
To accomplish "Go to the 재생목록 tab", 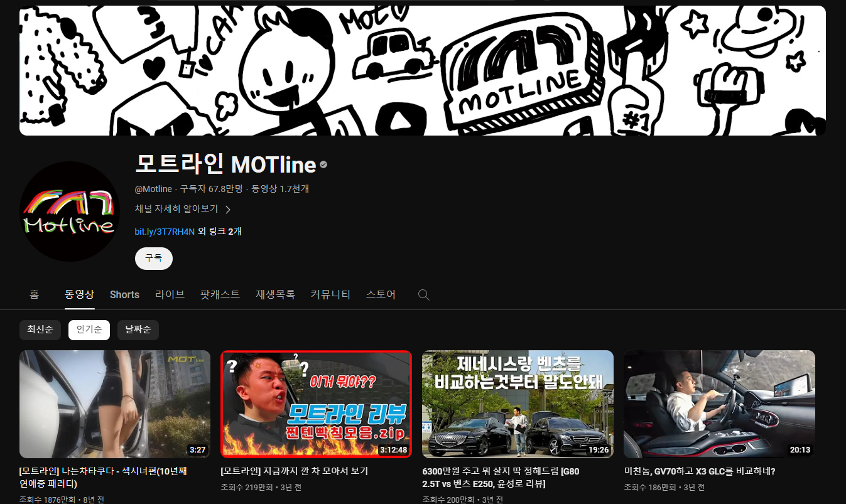I will click(x=275, y=294).
